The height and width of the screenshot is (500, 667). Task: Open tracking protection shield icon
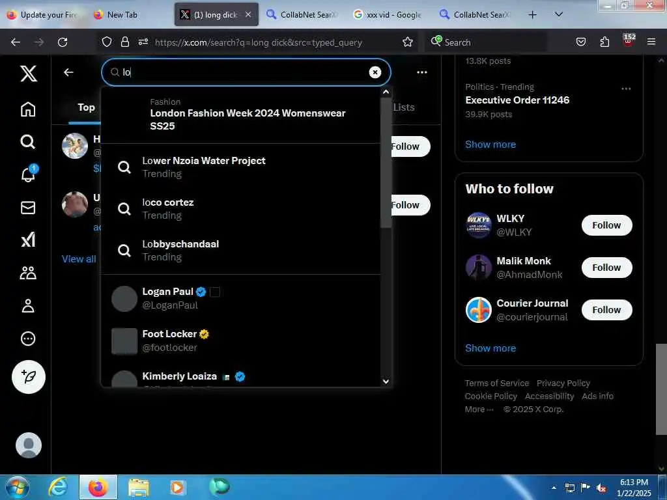pyautogui.click(x=107, y=42)
